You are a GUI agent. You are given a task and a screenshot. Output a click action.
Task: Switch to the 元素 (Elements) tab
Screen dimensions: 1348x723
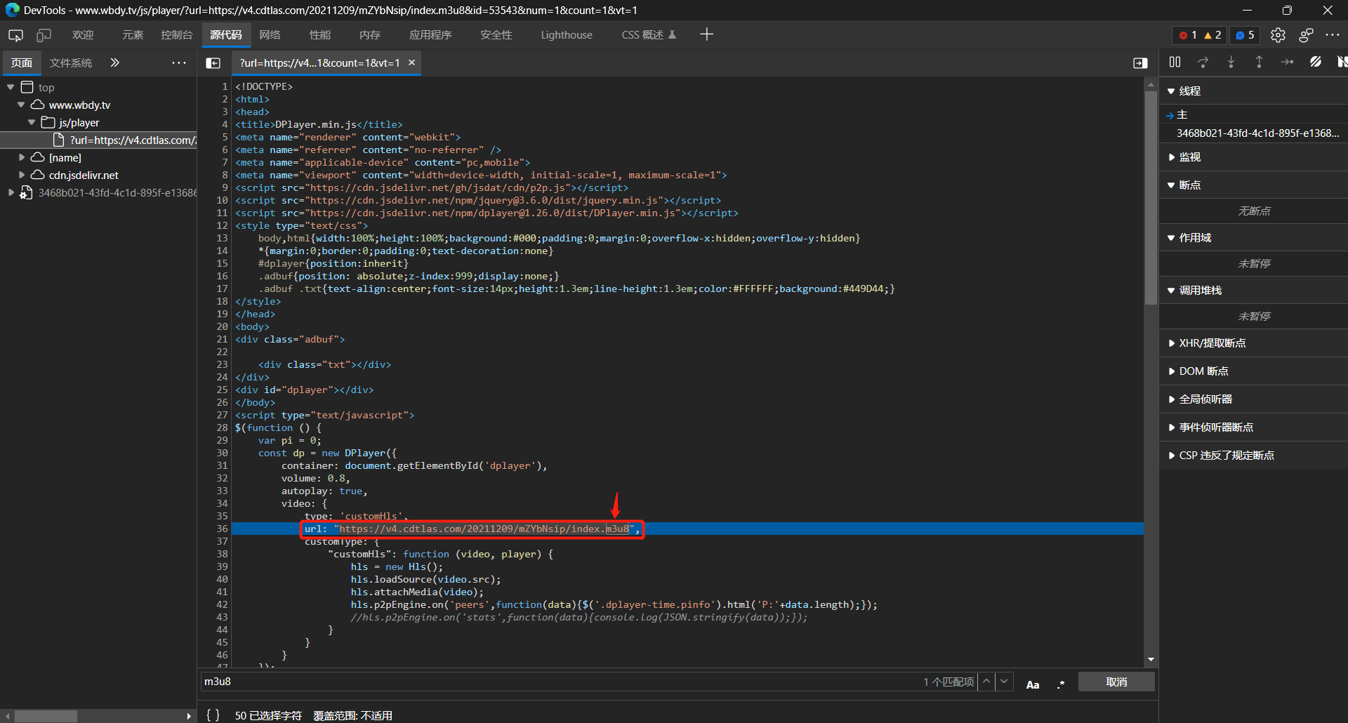click(133, 35)
